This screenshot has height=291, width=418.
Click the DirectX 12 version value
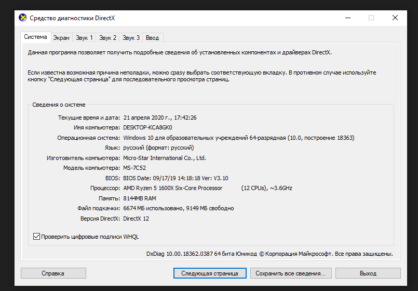[x=136, y=219]
